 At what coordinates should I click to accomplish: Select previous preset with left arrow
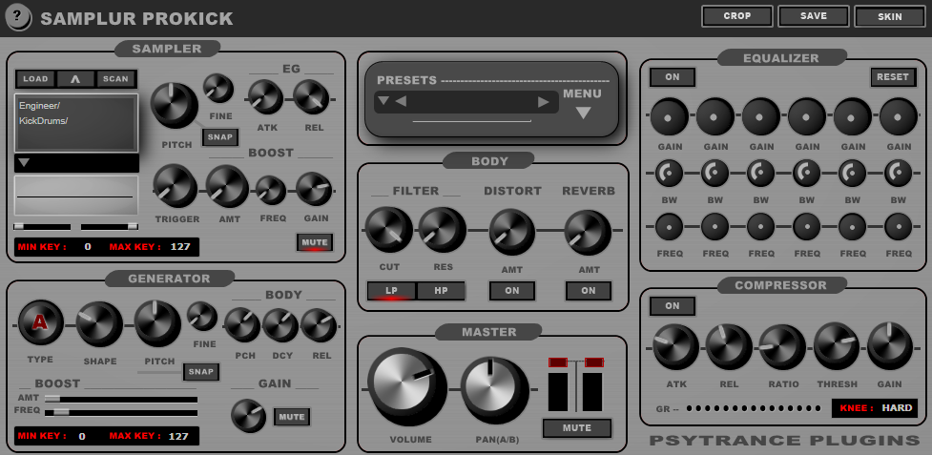(401, 101)
